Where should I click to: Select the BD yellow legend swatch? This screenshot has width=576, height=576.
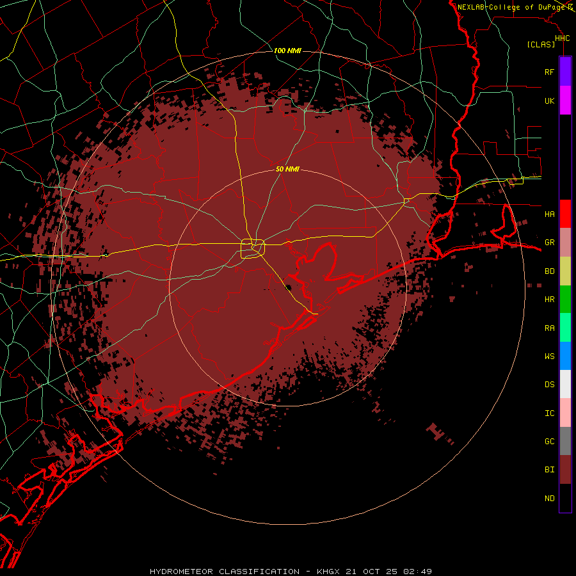pos(565,271)
